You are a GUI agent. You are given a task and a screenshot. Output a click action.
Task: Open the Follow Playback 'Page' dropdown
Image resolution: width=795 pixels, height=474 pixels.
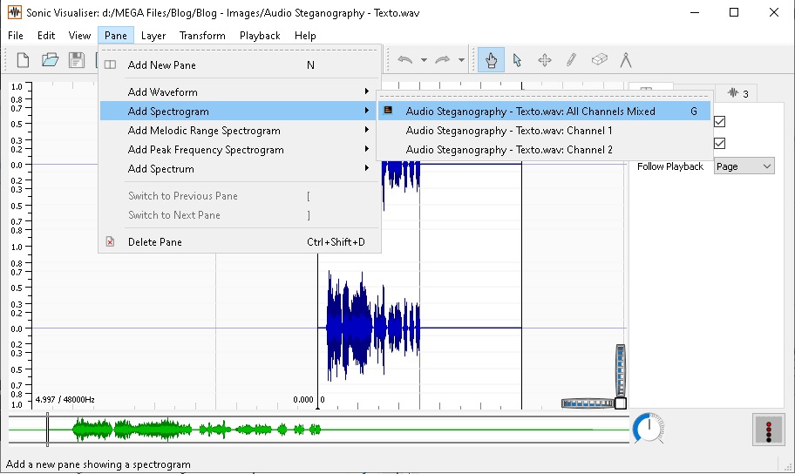coord(744,166)
